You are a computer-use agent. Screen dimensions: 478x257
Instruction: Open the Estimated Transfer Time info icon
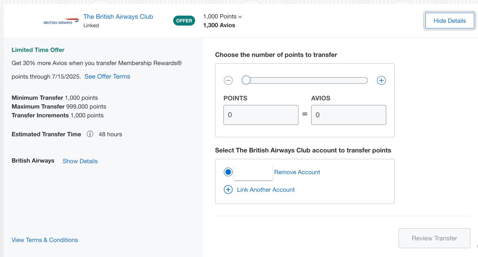pos(90,134)
